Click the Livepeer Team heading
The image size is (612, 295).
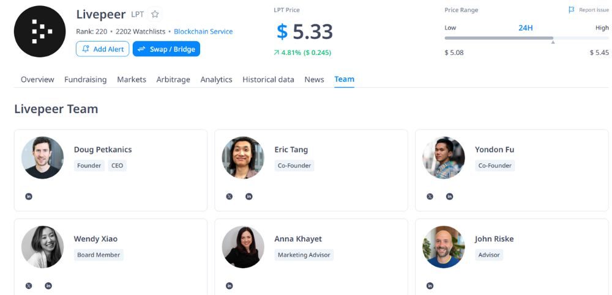point(56,109)
